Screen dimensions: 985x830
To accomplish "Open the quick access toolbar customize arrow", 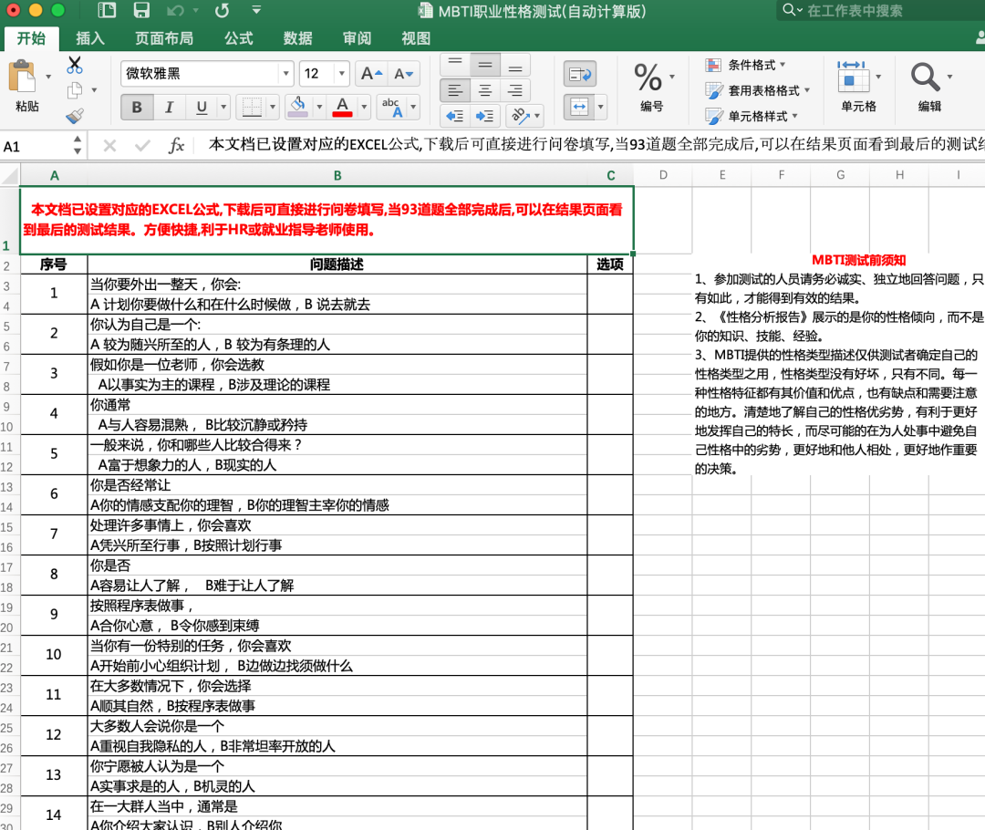I will pyautogui.click(x=256, y=10).
